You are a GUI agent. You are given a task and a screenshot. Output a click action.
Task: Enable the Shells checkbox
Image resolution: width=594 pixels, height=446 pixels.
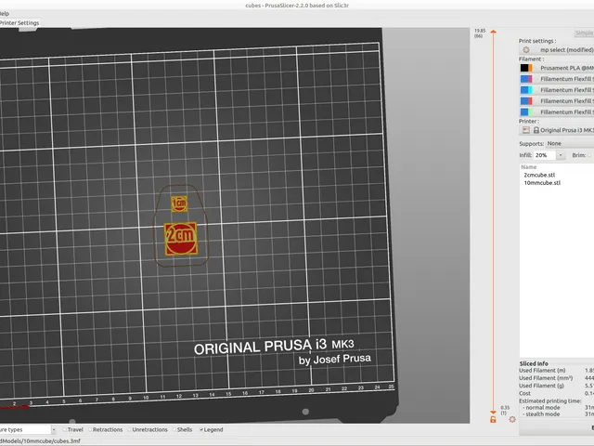(x=174, y=429)
